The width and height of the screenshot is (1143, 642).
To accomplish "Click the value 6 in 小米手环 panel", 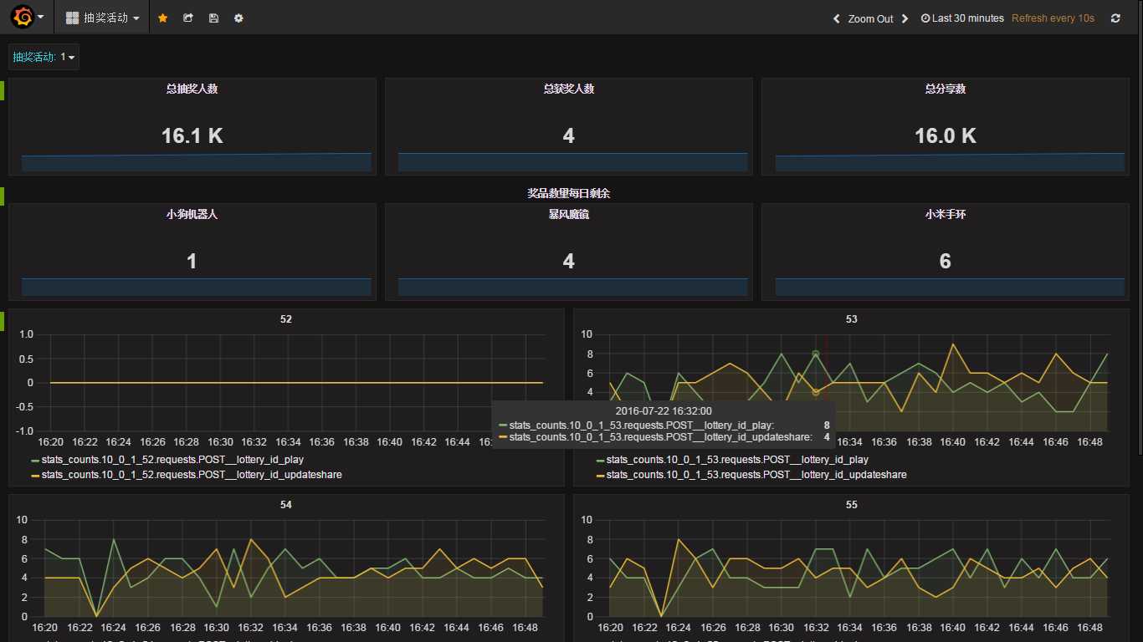I will point(945,262).
